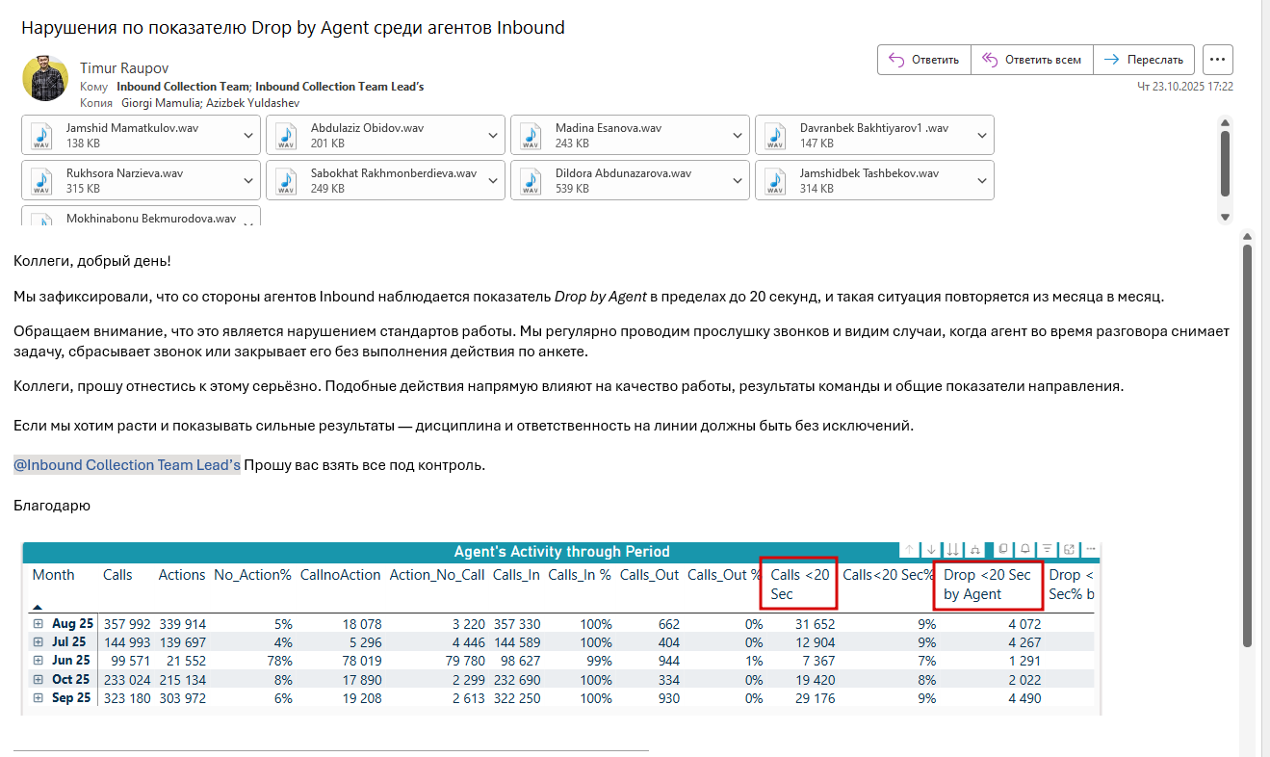
Task: Click the Dildora Abdunazarova.wav file icon
Action: click(x=531, y=180)
